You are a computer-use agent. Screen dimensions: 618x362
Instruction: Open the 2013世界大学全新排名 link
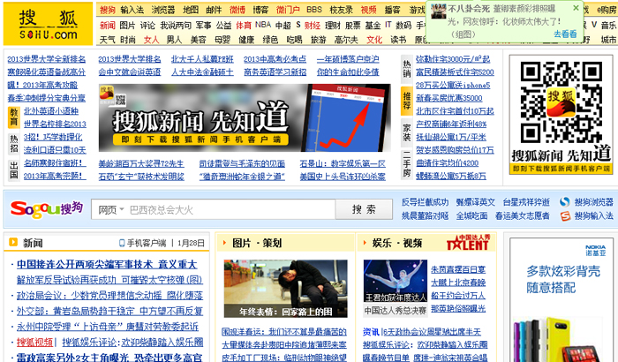tap(47, 59)
